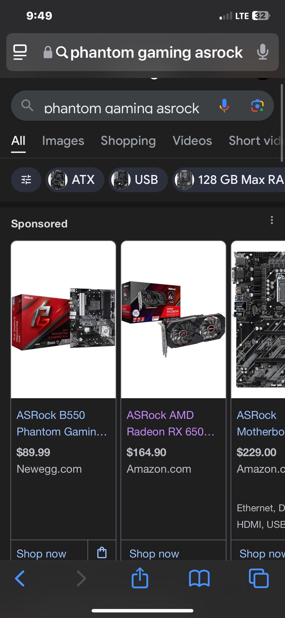Switch to the Images tab
285x618 pixels.
[63, 141]
